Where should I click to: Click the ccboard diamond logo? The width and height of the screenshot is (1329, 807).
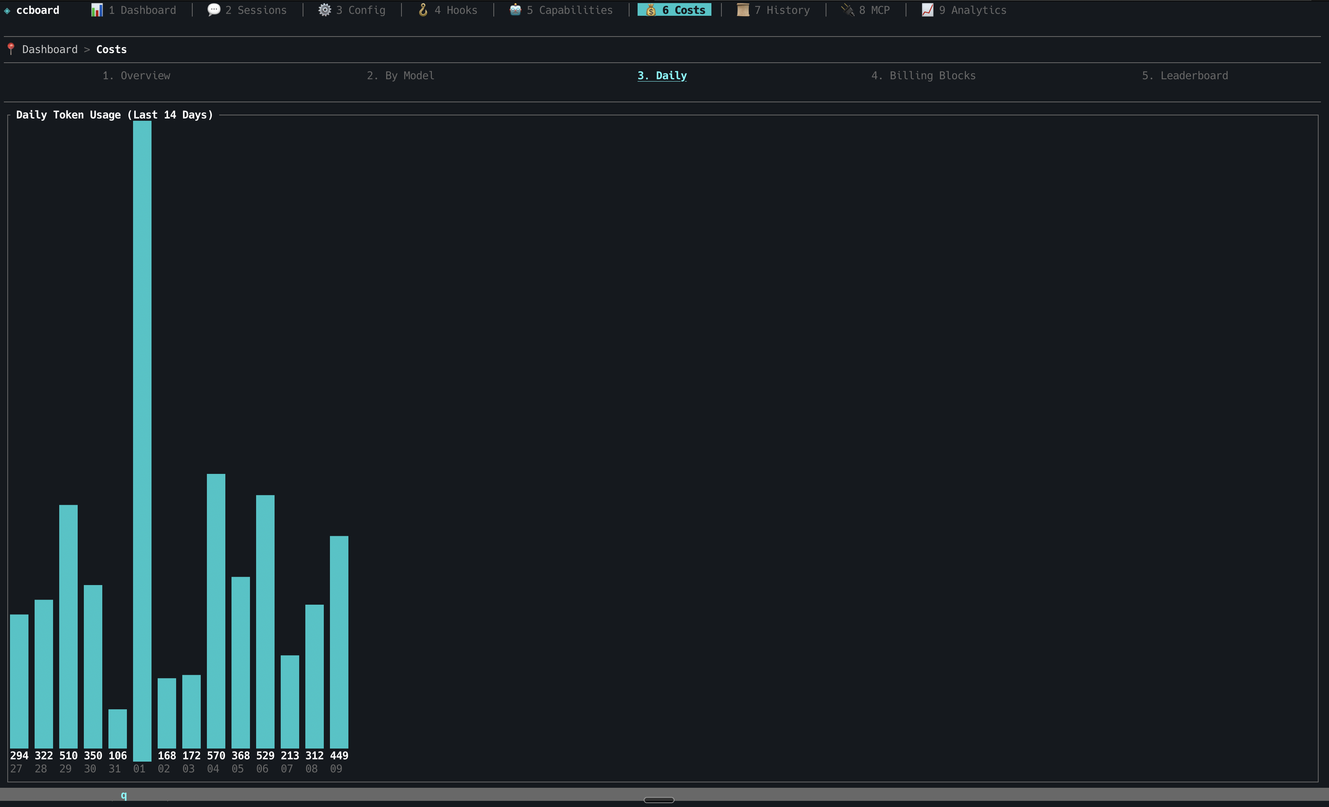point(7,11)
